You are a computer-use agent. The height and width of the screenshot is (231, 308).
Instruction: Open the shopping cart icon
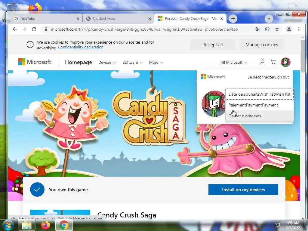(x=273, y=62)
